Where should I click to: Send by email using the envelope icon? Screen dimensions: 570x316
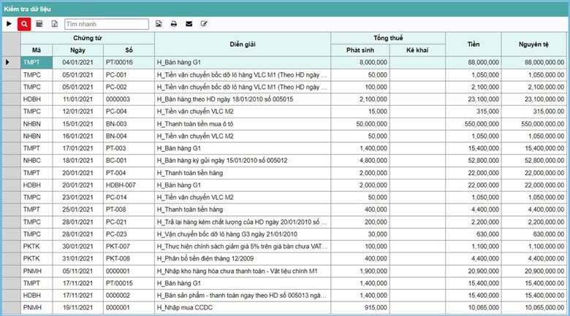[189, 24]
